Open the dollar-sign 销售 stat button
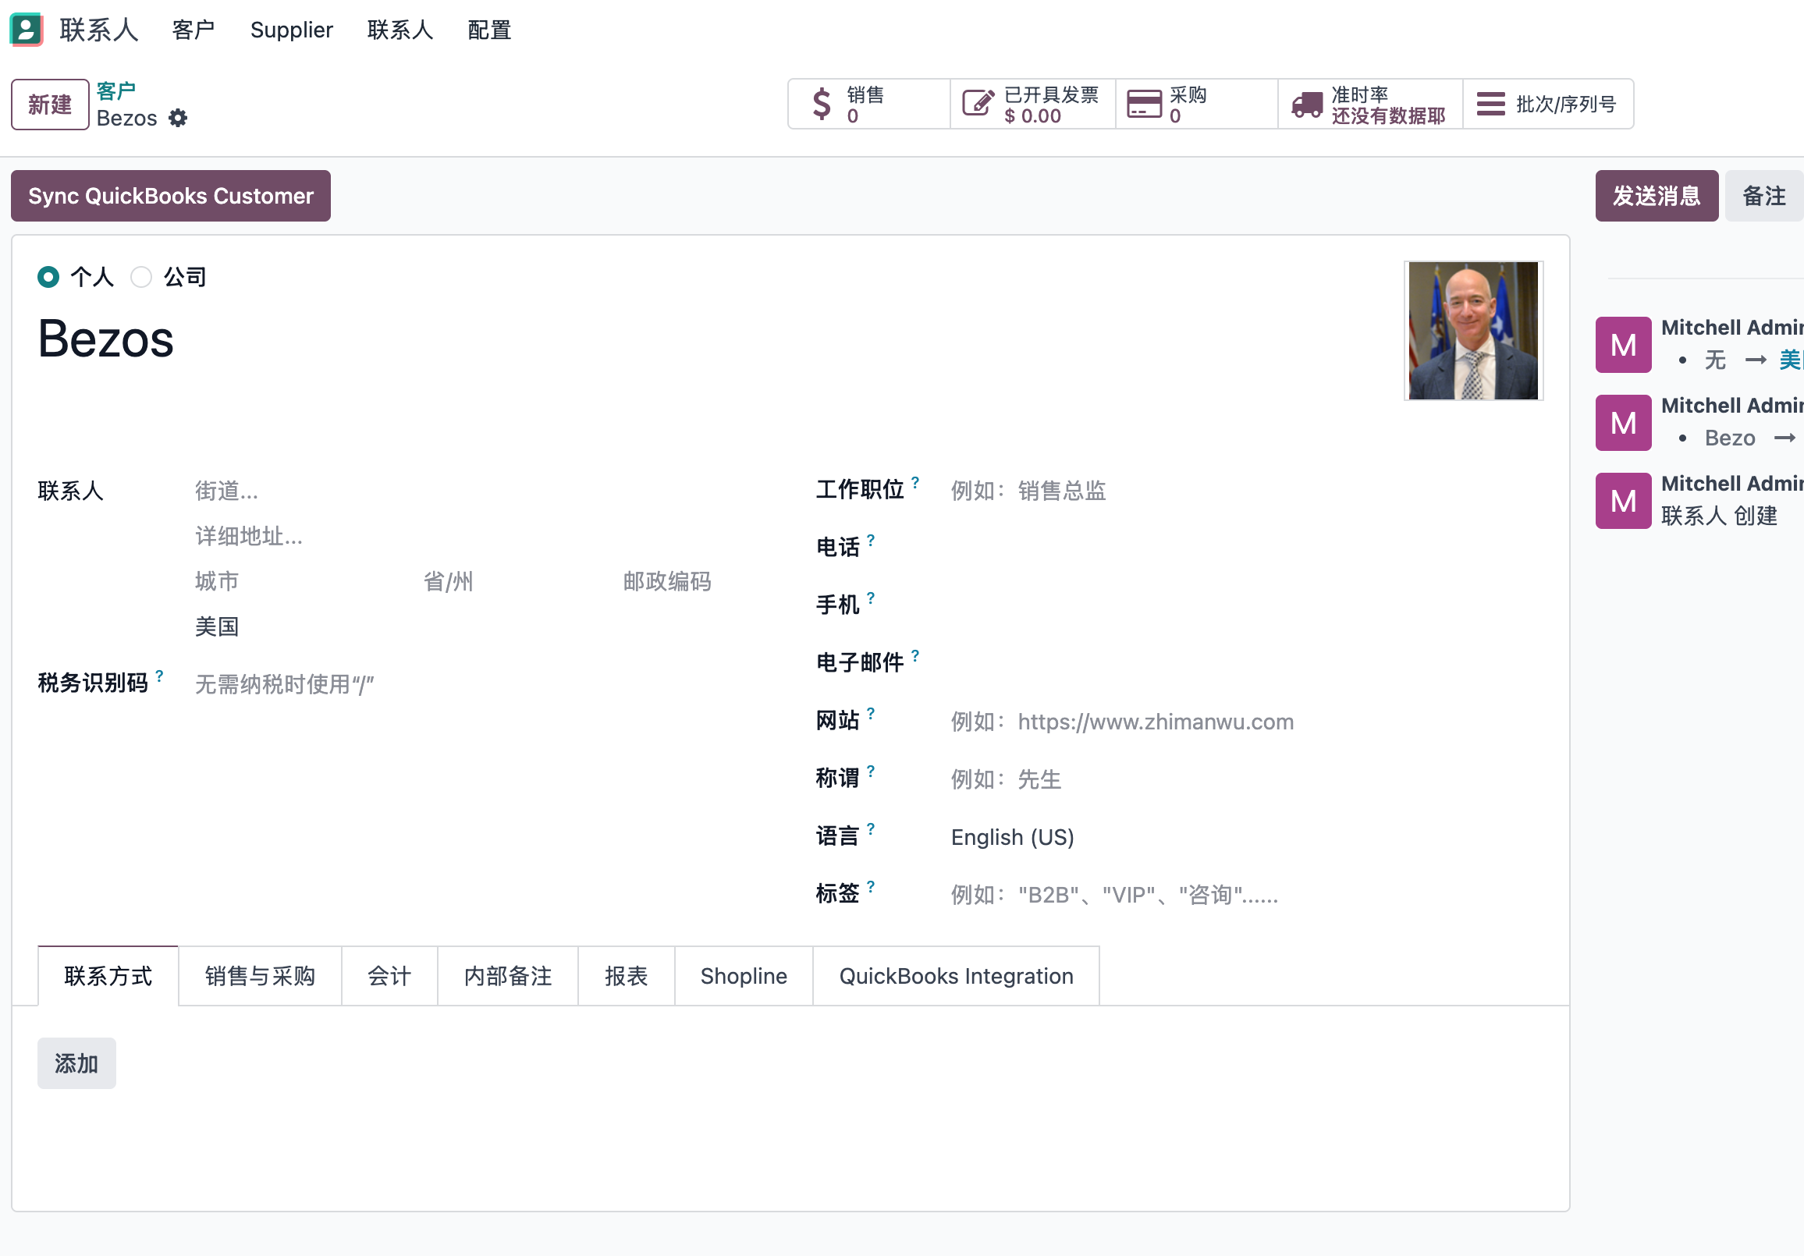 click(869, 105)
